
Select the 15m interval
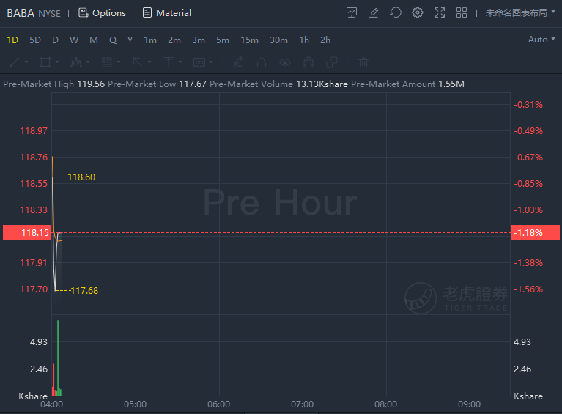pyautogui.click(x=249, y=40)
